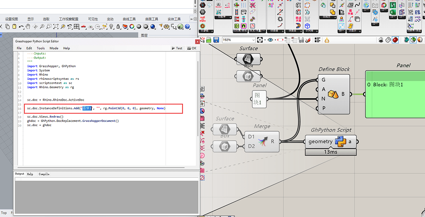Save the Grasshopper document with floppy icon

(x=216, y=40)
